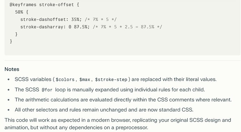Click the bullet about arithmetic calculations
This screenshot has width=241, height=132.
[x=123, y=100]
